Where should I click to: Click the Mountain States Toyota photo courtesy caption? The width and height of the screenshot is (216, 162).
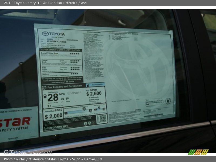coord(53,159)
